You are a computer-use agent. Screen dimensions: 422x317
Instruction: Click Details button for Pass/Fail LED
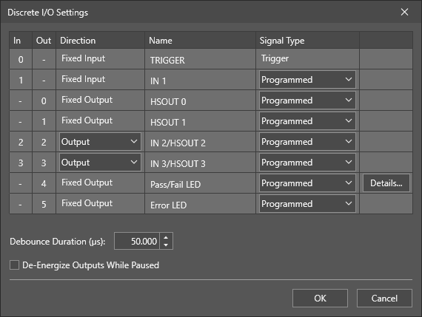point(386,183)
